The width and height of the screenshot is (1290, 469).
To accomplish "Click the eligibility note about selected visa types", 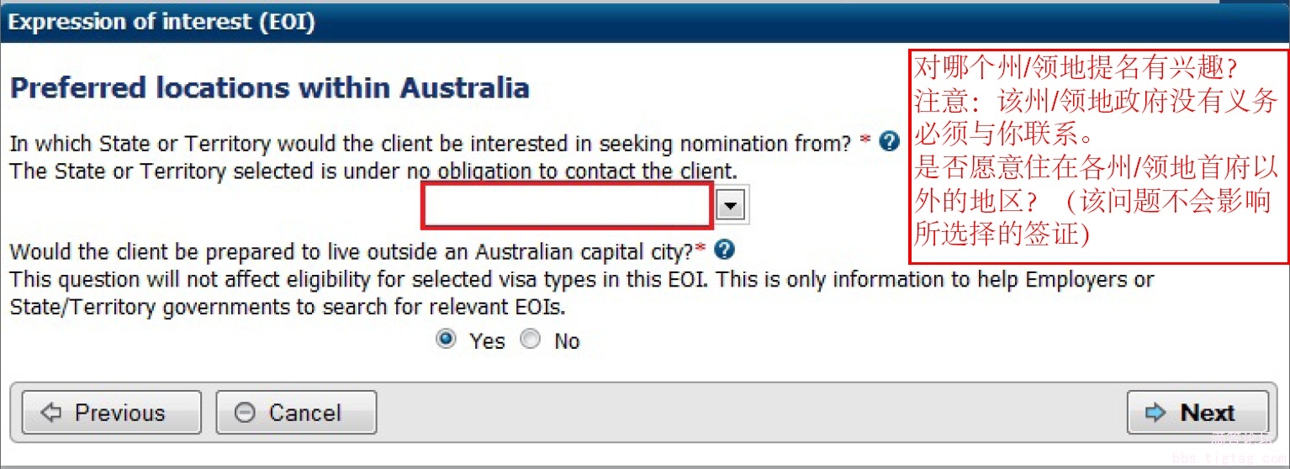I will pos(580,280).
